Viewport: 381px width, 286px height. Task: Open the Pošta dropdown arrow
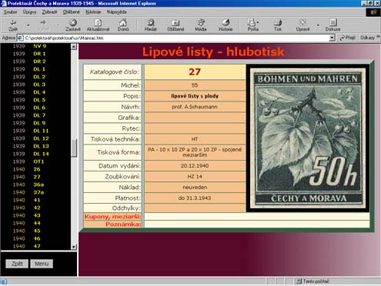point(258,22)
